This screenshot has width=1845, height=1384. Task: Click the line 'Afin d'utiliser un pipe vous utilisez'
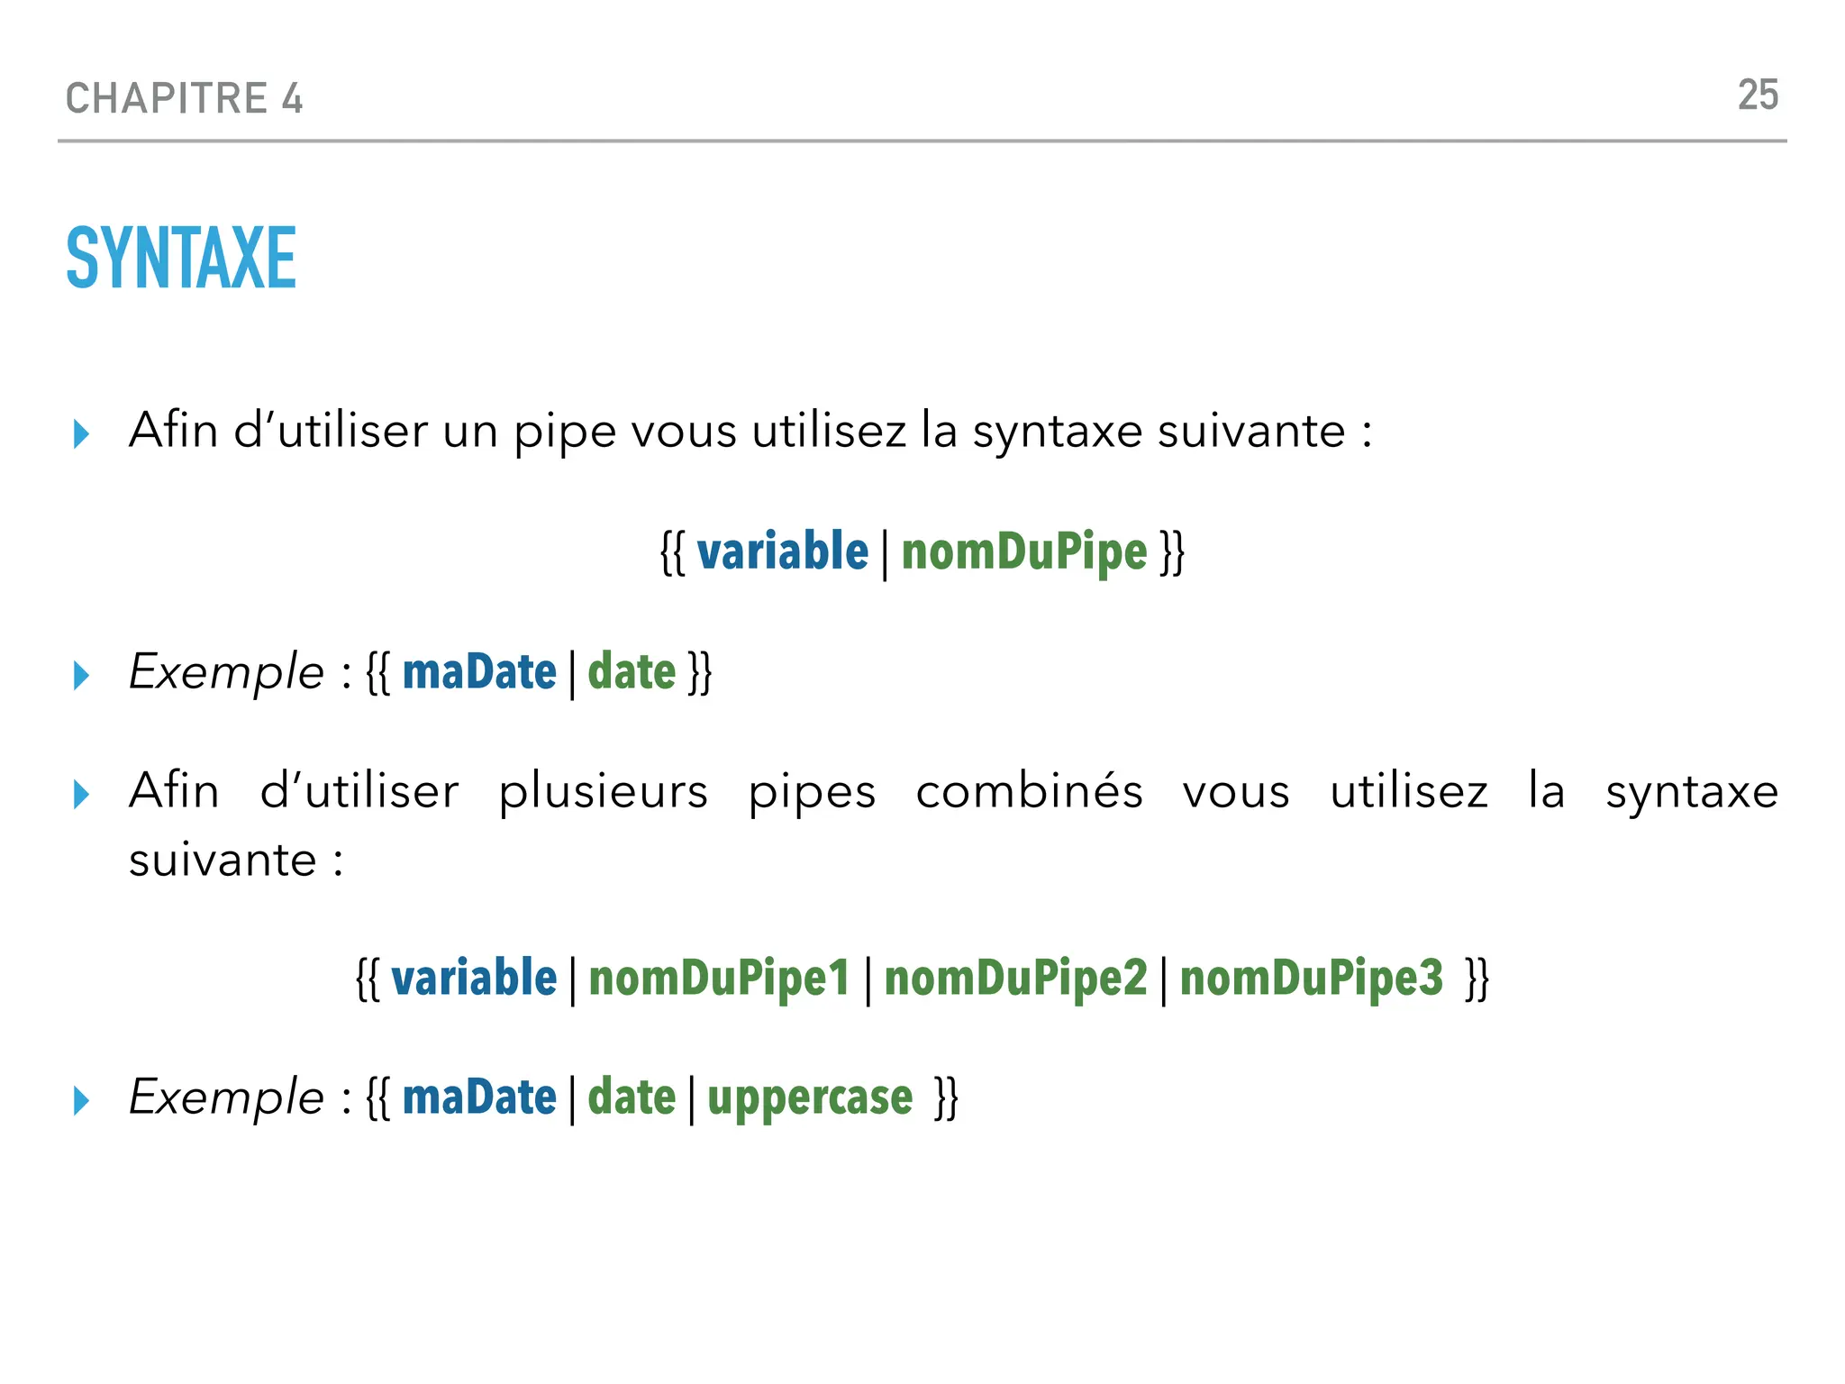750,432
